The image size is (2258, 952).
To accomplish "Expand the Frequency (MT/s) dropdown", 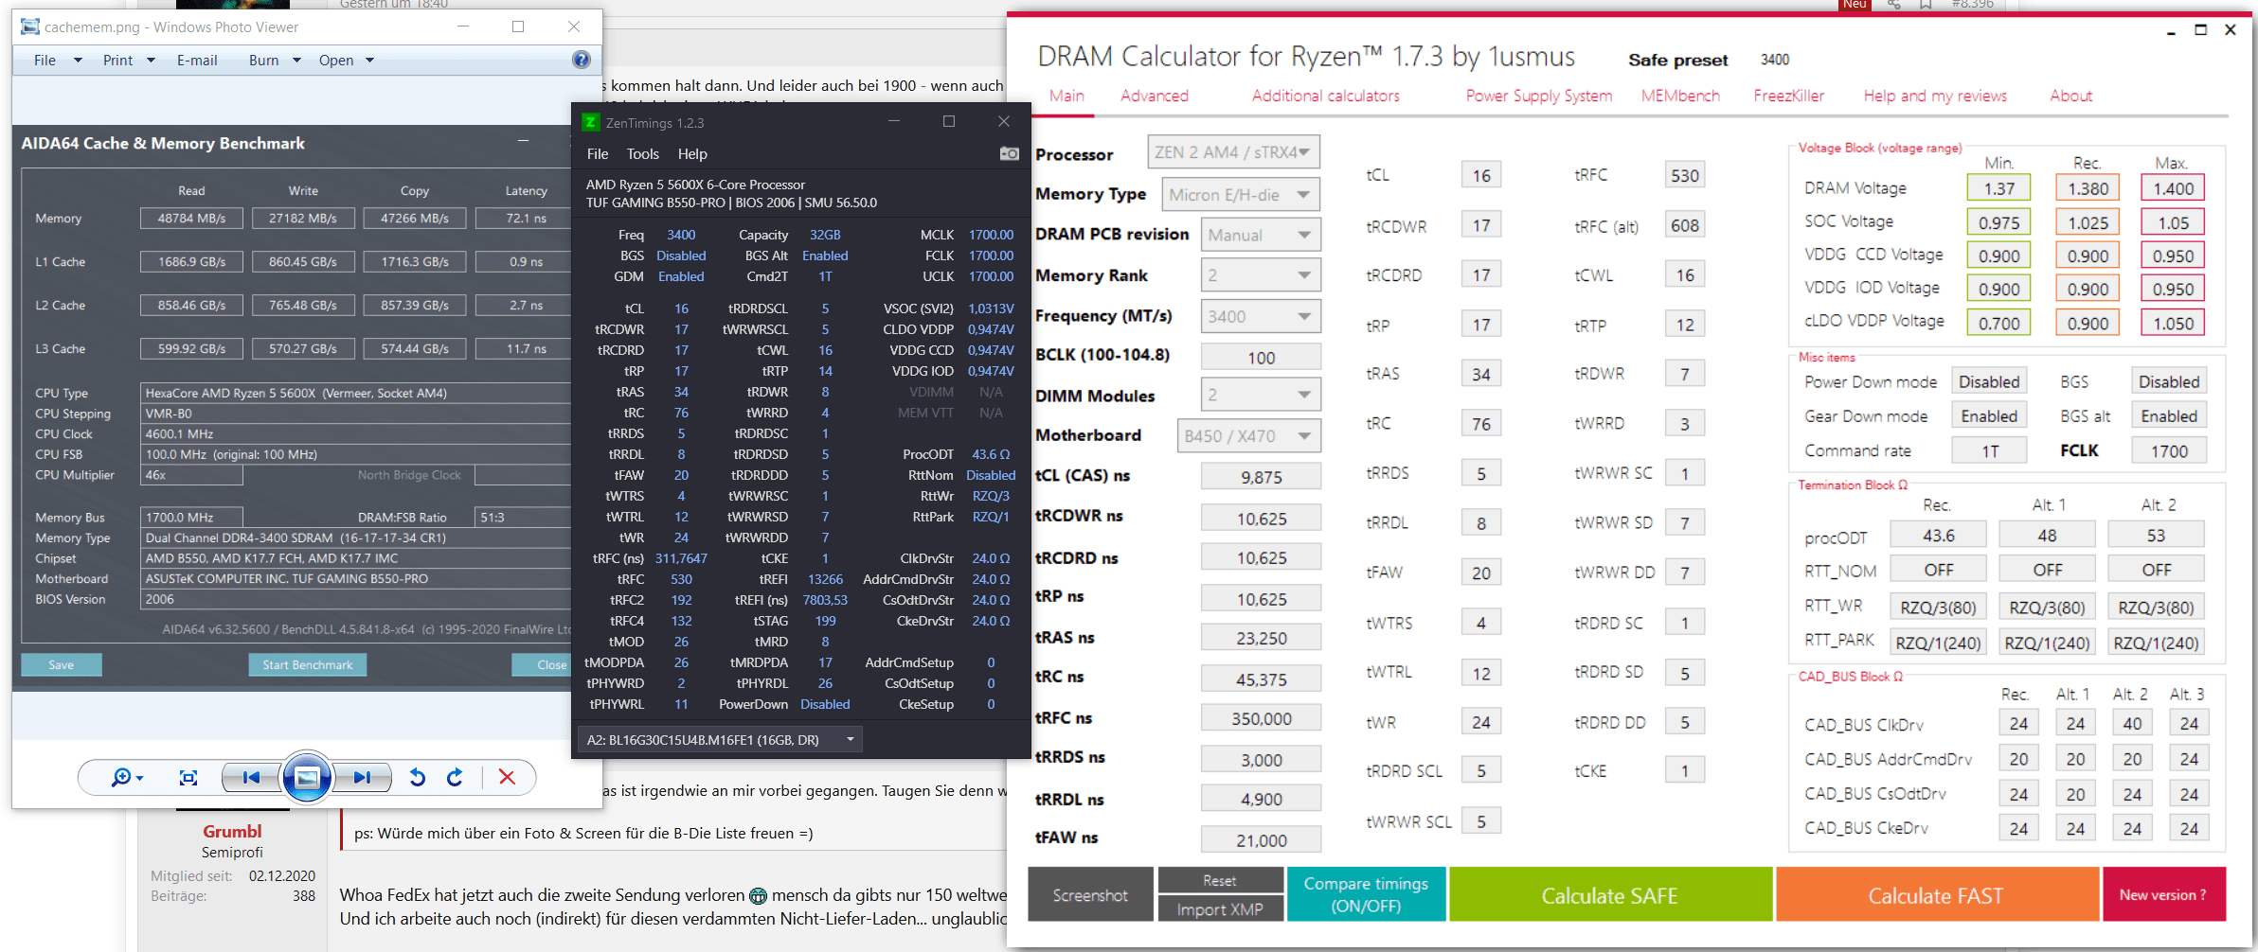I will click(x=1261, y=316).
